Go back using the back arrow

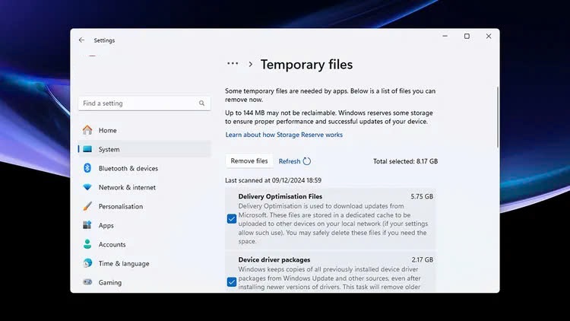point(81,40)
